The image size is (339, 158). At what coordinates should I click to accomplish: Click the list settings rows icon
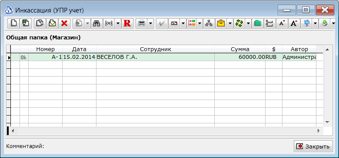[269, 23]
